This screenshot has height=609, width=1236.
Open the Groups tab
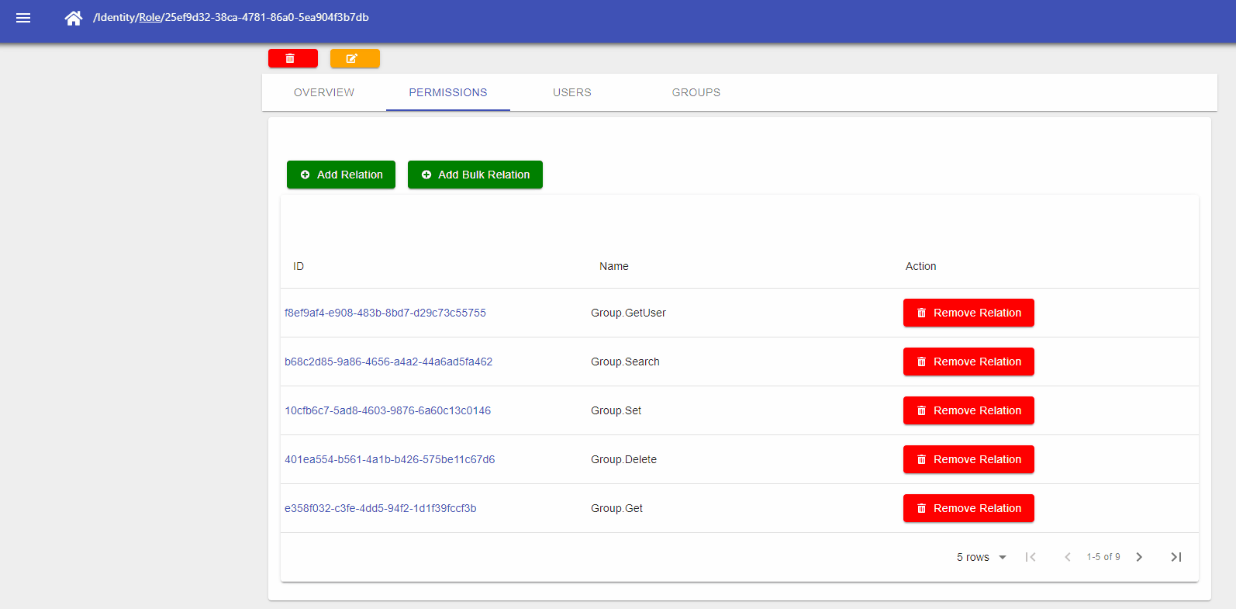pos(696,92)
